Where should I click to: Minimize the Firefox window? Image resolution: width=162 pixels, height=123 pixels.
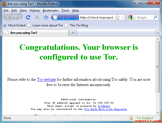click(137, 3)
